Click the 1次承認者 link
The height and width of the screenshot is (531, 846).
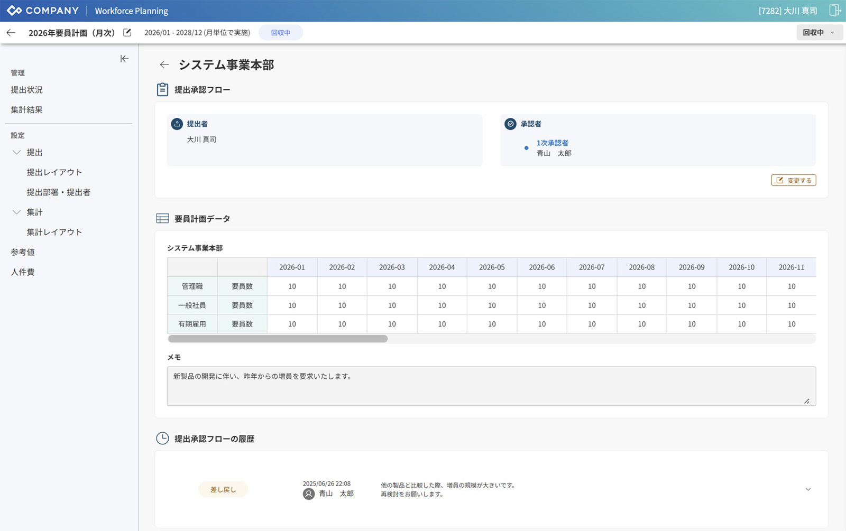tap(552, 143)
